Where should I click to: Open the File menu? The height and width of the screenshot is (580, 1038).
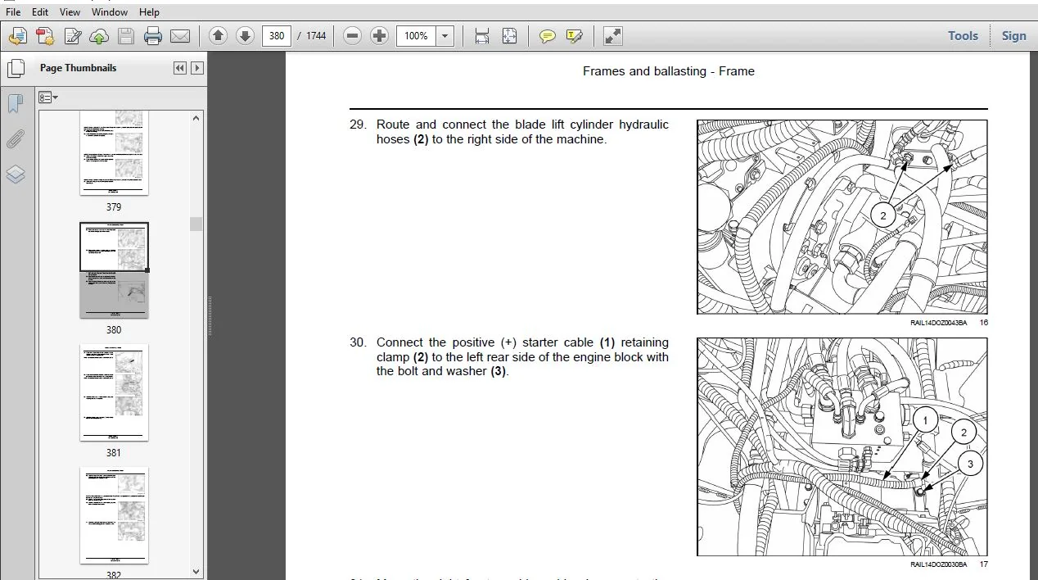coord(13,12)
